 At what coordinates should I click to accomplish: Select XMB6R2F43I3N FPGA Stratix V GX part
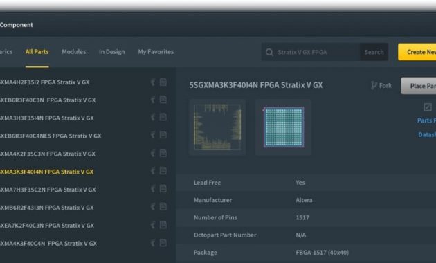[47, 208]
